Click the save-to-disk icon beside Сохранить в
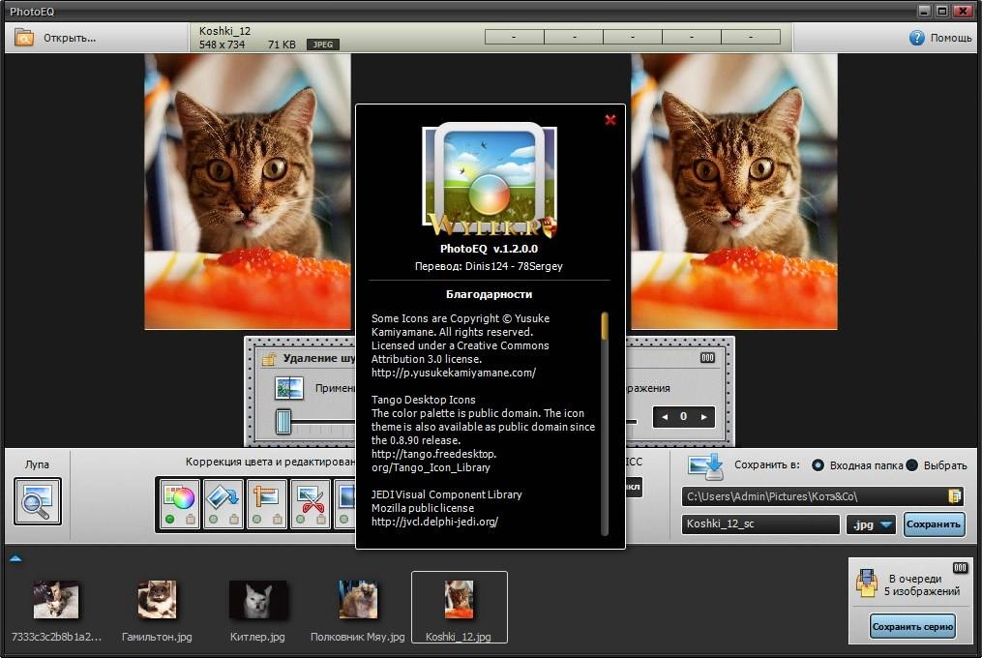Viewport: 982px width, 658px height. pyautogui.click(x=705, y=466)
